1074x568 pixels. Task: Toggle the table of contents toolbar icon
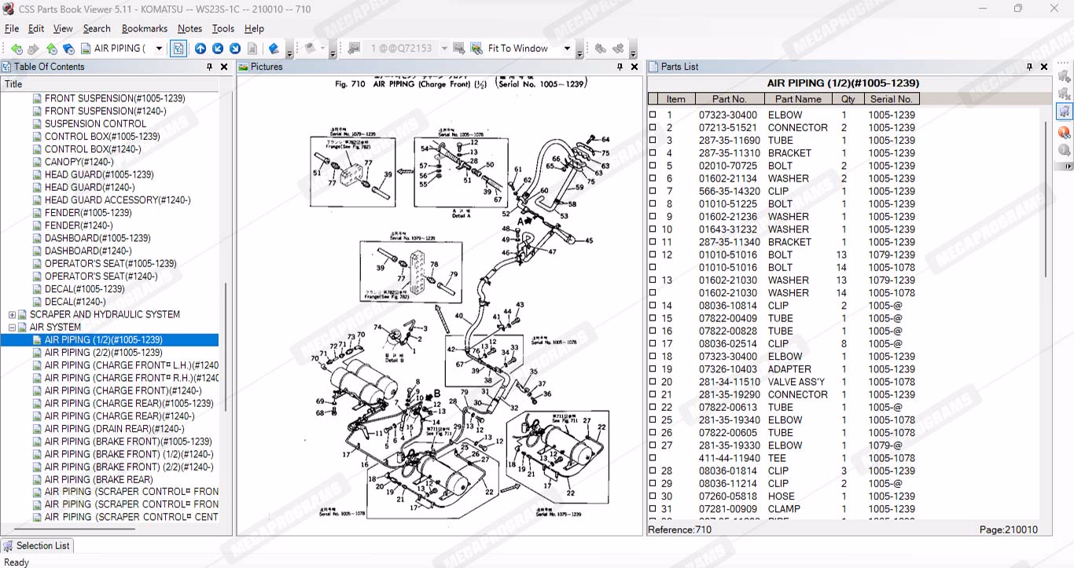178,49
